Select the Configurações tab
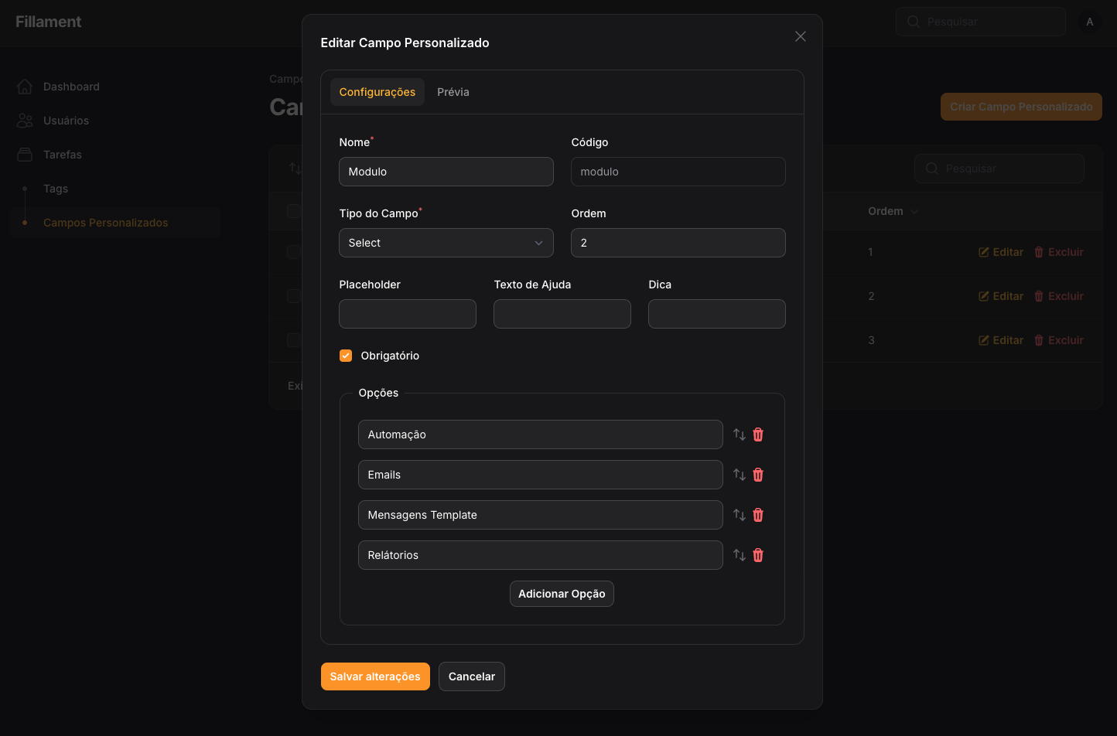 [377, 92]
